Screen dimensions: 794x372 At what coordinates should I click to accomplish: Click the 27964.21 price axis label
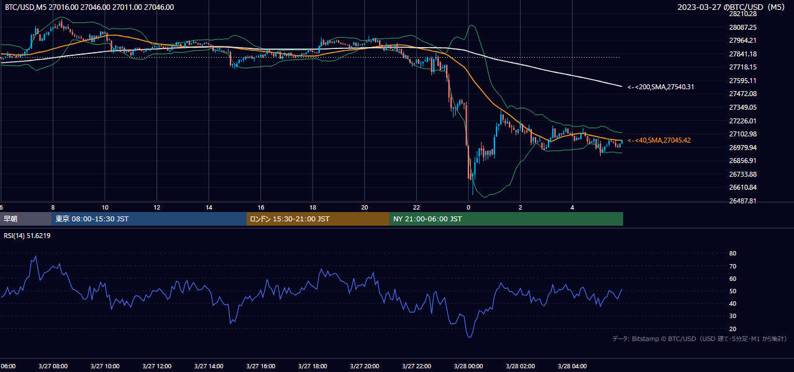click(x=743, y=40)
